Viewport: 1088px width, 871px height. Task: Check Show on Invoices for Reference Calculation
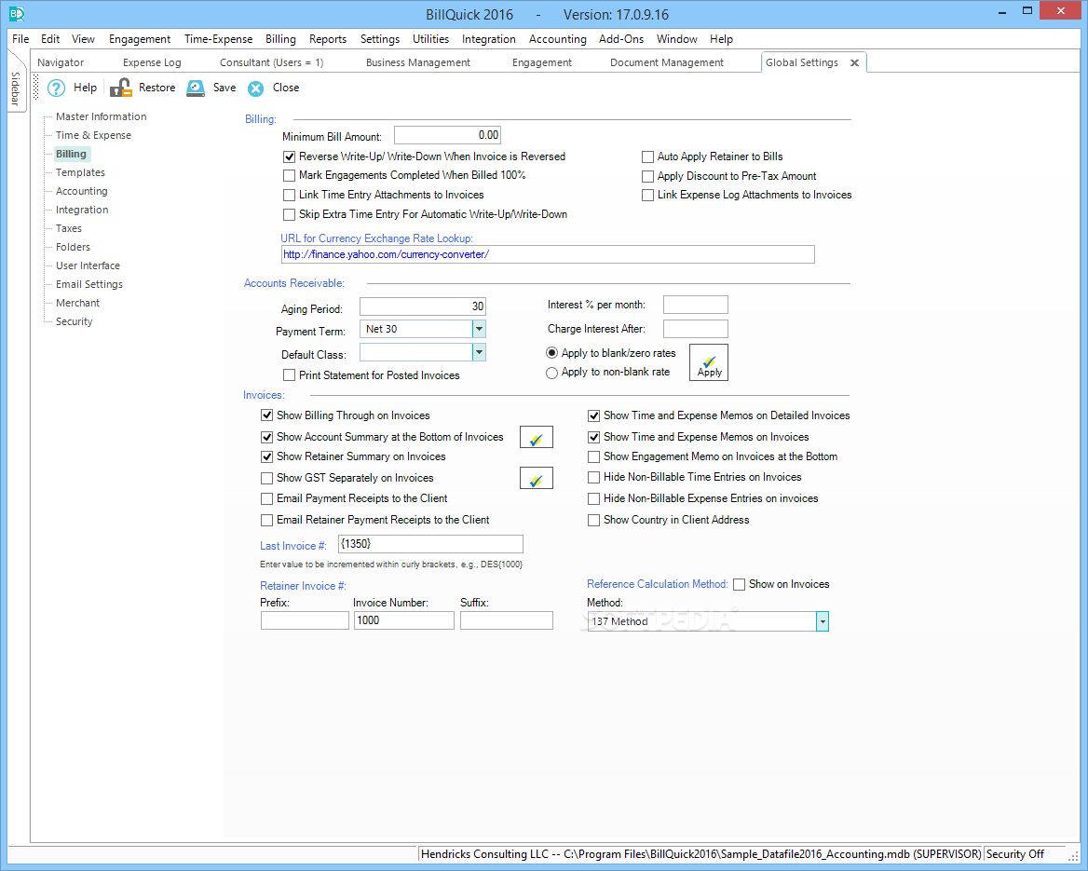pyautogui.click(x=740, y=584)
